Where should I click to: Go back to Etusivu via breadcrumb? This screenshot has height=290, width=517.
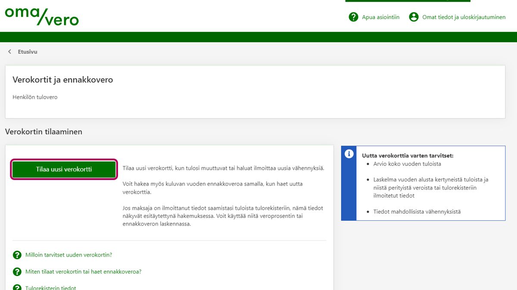coord(28,52)
